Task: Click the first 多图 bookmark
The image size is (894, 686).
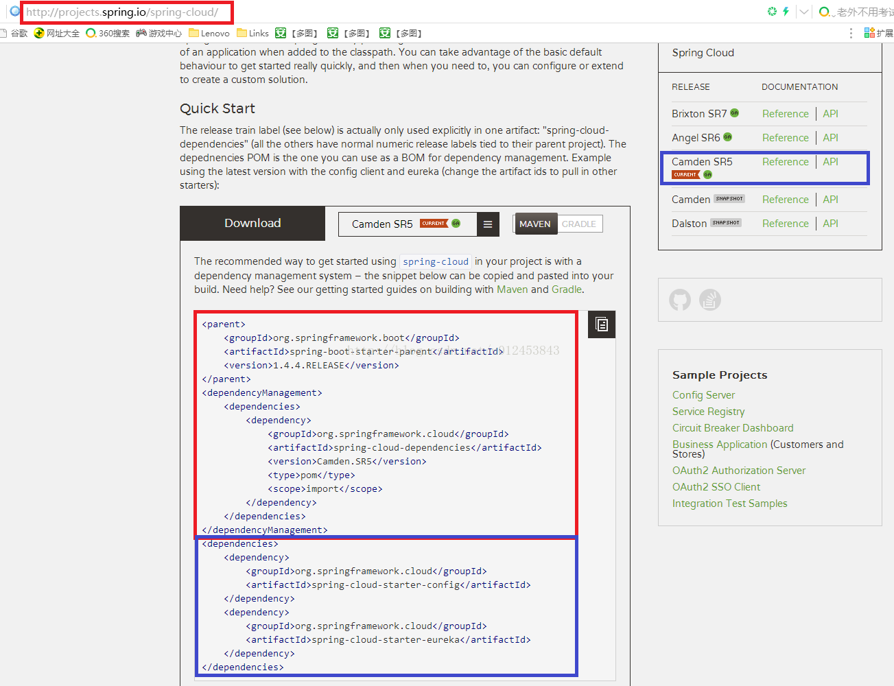Action: click(x=296, y=33)
